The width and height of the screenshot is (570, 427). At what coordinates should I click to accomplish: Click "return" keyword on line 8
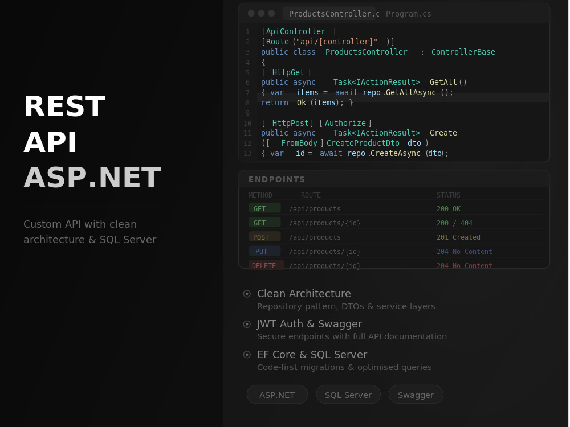pos(275,102)
